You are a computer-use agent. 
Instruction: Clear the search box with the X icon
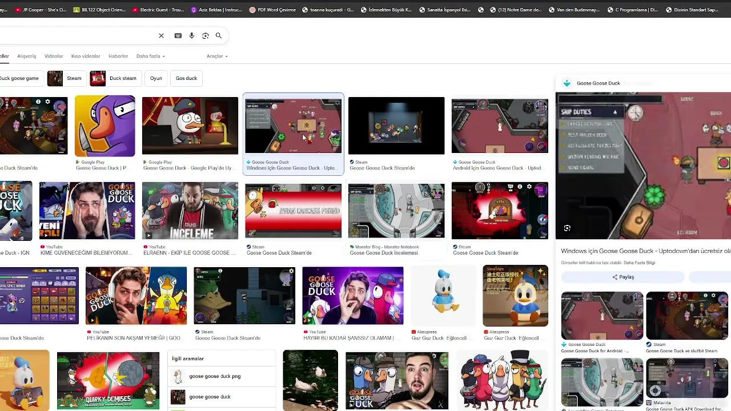[161, 35]
